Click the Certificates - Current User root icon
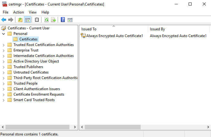211x137 pixels. pyautogui.click(x=4, y=28)
